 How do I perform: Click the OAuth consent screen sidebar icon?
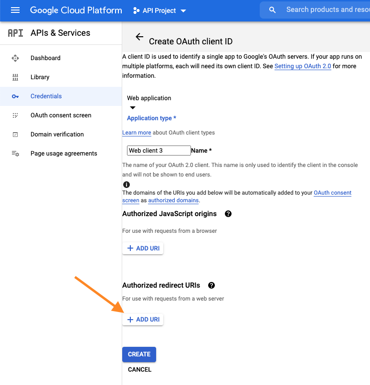click(x=15, y=115)
